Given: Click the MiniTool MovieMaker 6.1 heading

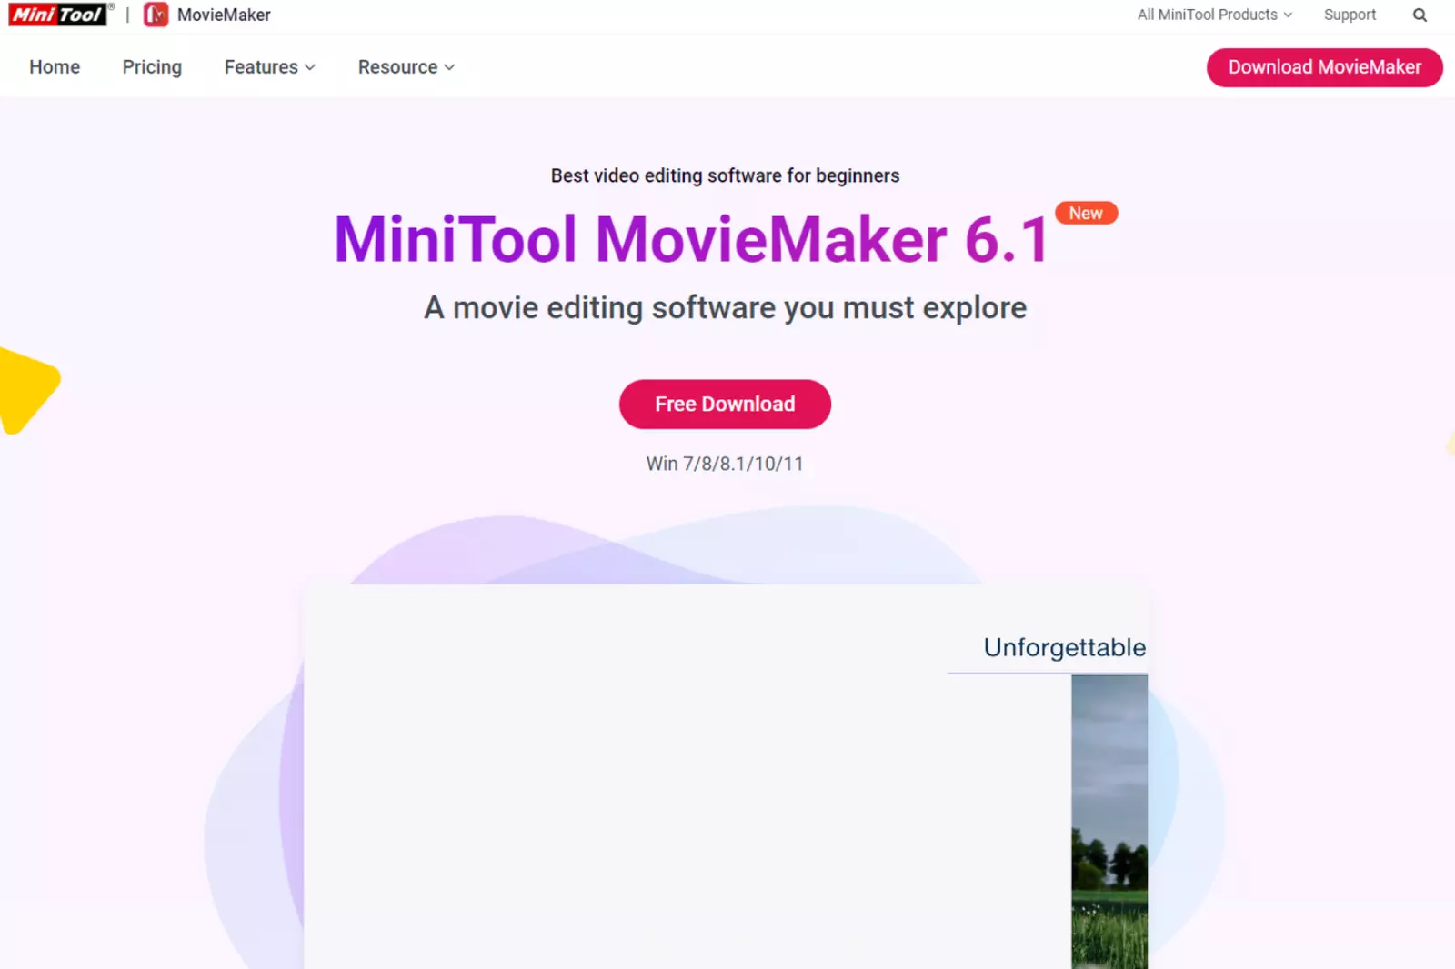Looking at the screenshot, I should coord(692,240).
